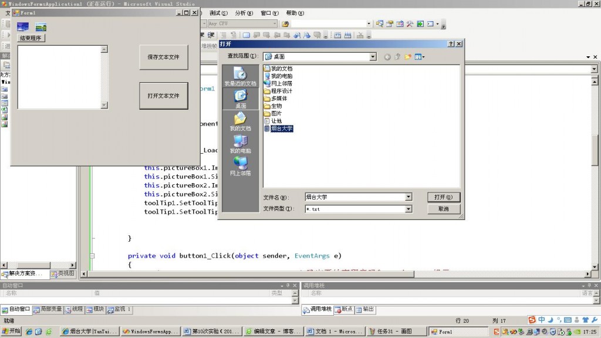Select 桌面 in the places bar
This screenshot has width=601, height=338.
click(x=240, y=99)
